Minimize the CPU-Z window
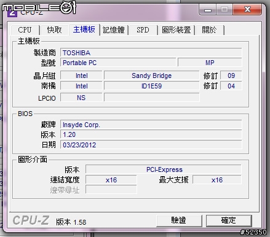Image resolution: width=270 pixels, height=237 pixels. pos(208,10)
